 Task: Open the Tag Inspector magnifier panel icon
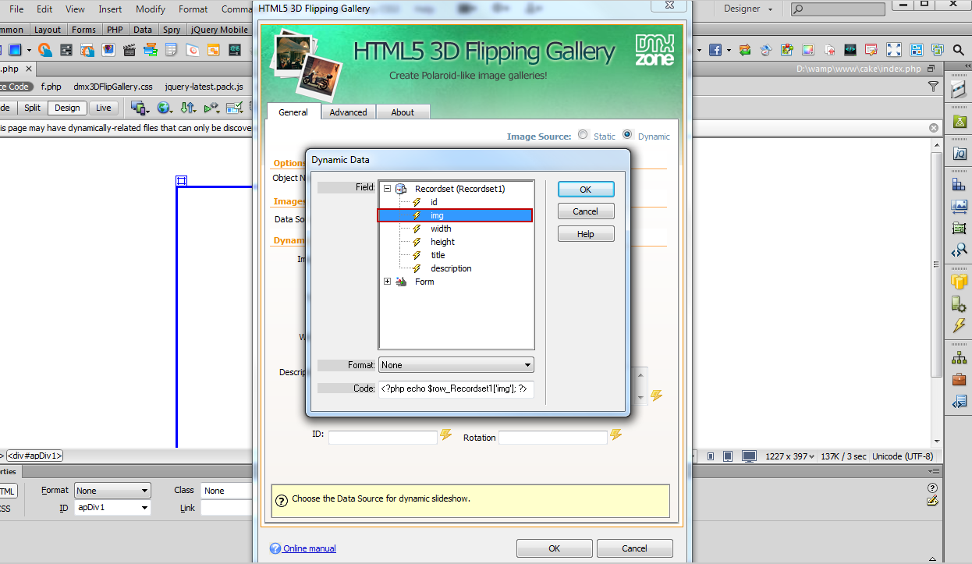click(959, 250)
